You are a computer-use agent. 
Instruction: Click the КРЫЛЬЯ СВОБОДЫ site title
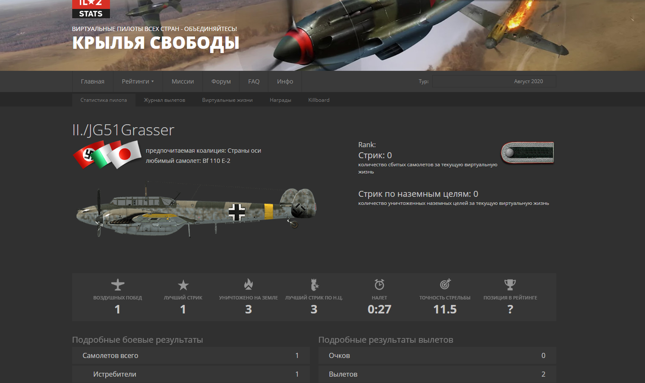point(156,43)
